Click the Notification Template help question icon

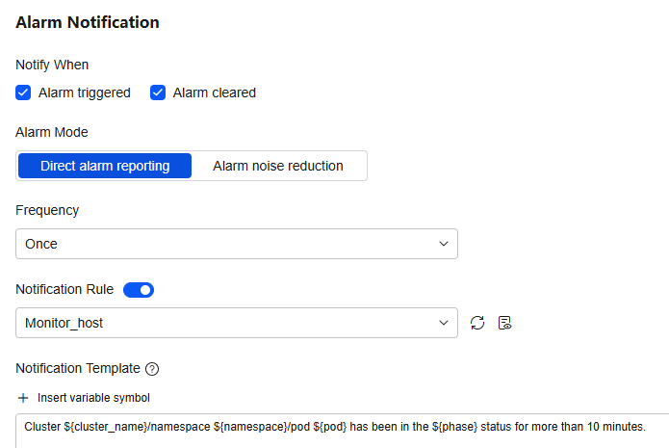[152, 369]
